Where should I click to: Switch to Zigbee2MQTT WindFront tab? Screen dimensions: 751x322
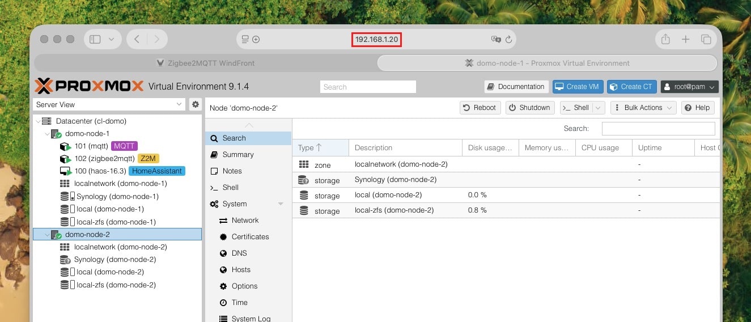click(x=205, y=63)
